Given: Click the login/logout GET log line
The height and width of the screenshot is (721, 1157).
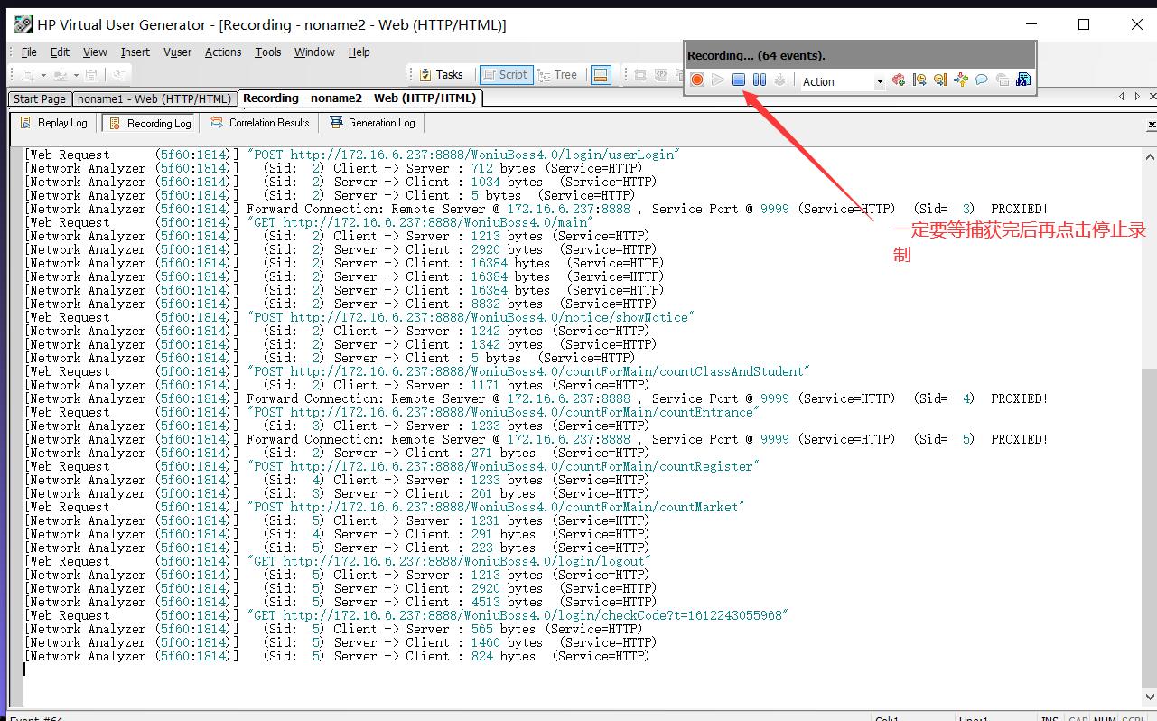Looking at the screenshot, I should pos(338,561).
